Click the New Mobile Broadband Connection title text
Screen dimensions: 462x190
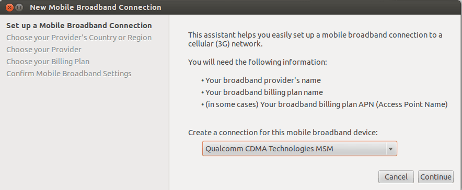point(96,7)
